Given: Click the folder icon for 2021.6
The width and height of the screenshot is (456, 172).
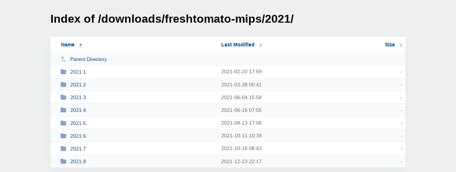Looking at the screenshot, I should coord(63,136).
